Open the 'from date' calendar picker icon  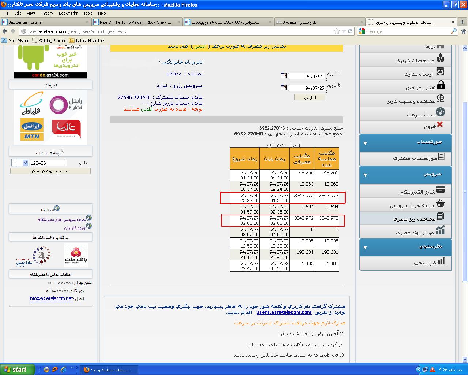pos(283,76)
